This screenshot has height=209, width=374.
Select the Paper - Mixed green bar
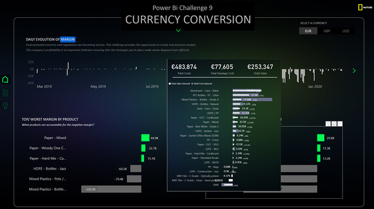145,138
